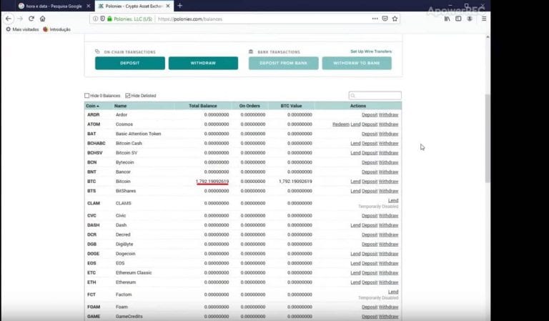The height and width of the screenshot is (321, 549).
Task: Click Lend link for Factom row
Action: coord(393,292)
